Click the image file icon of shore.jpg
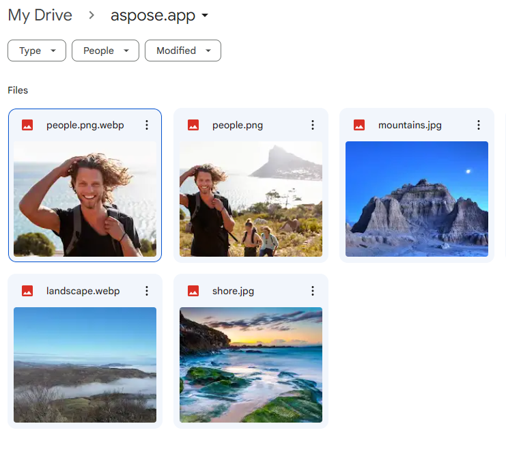506x454 pixels. tap(193, 291)
